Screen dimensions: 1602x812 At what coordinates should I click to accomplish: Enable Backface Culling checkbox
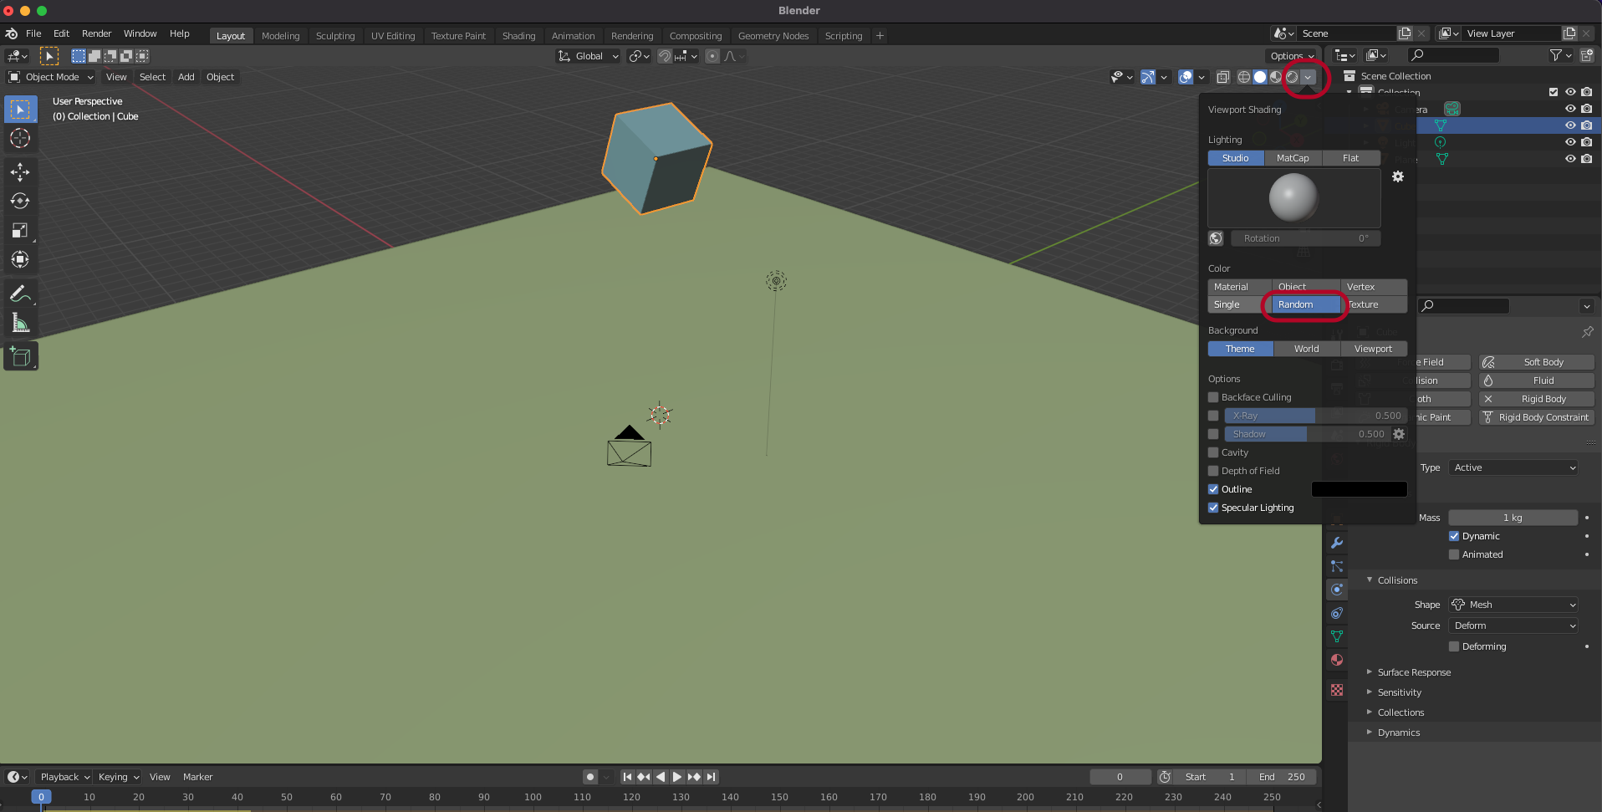click(x=1213, y=397)
